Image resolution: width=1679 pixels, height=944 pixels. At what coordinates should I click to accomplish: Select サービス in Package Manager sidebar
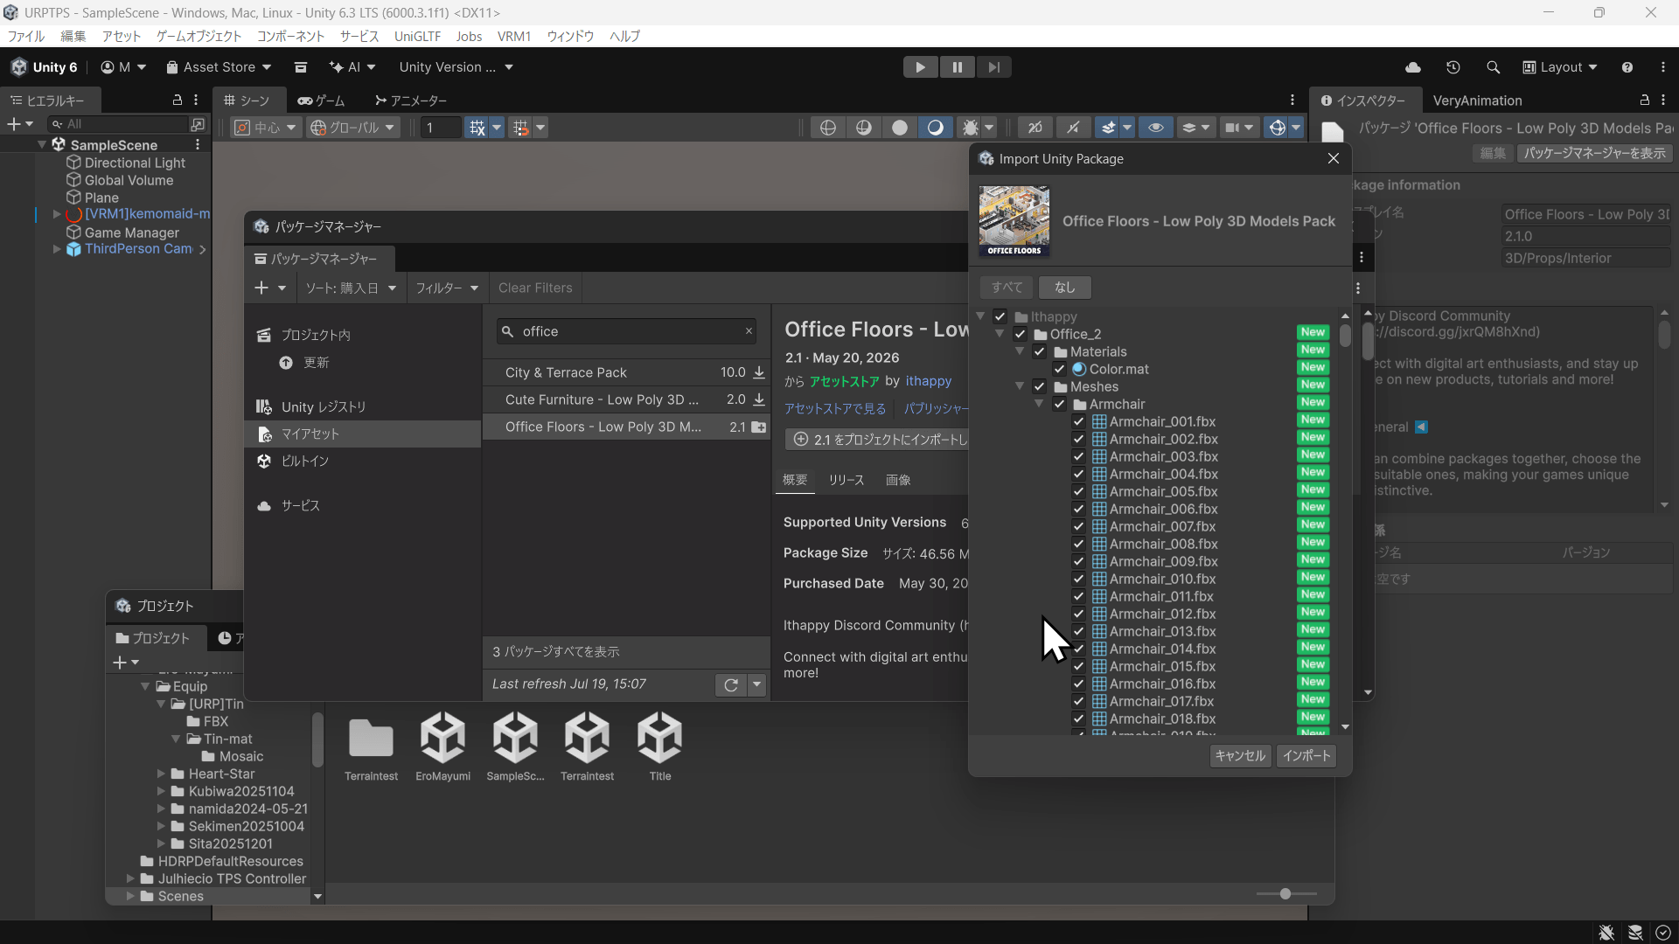[x=363, y=505]
